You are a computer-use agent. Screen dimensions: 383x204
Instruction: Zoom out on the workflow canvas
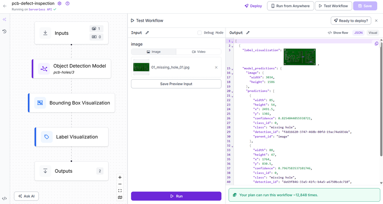pyautogui.click(x=120, y=184)
